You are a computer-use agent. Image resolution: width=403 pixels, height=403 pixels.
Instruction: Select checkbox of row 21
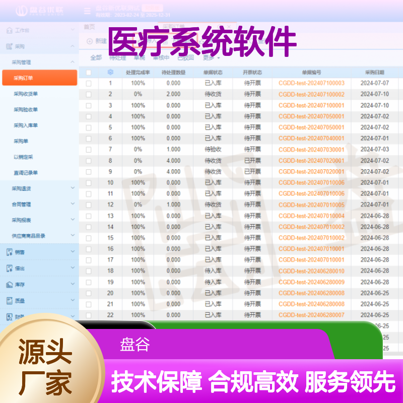pyautogui.click(x=89, y=304)
